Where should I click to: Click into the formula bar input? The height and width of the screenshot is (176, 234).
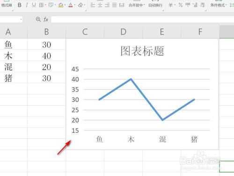click(142, 19)
